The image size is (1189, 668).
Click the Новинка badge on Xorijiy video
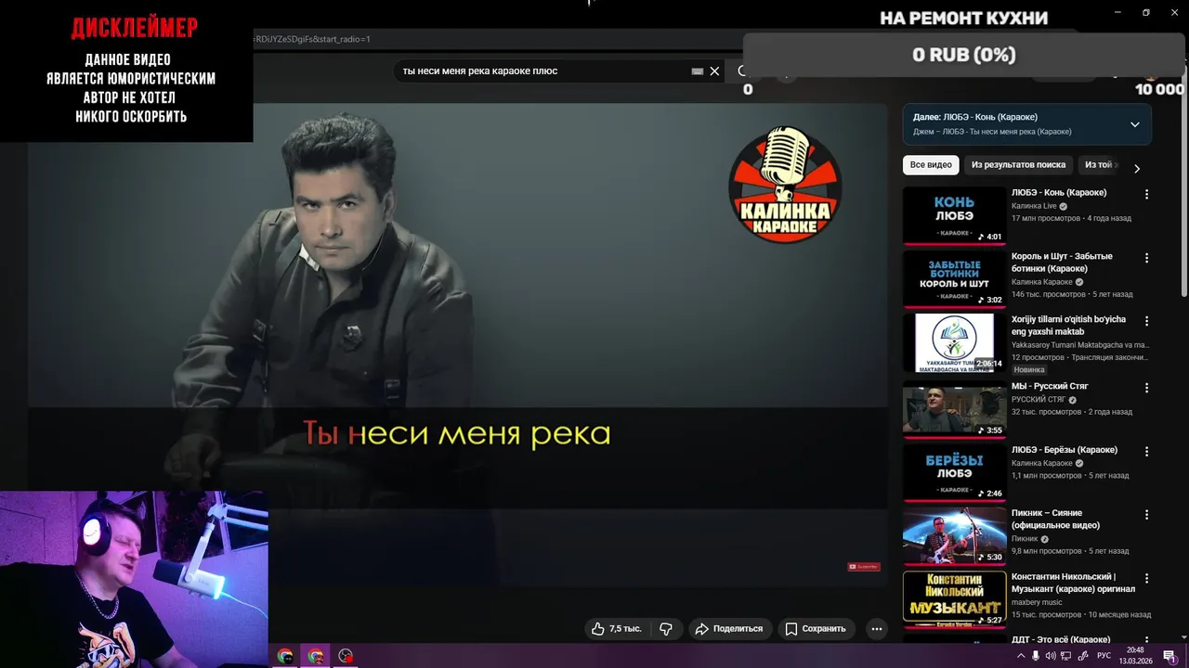pyautogui.click(x=1029, y=369)
